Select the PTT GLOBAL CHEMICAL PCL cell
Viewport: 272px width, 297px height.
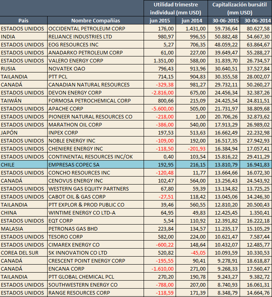[96, 277]
